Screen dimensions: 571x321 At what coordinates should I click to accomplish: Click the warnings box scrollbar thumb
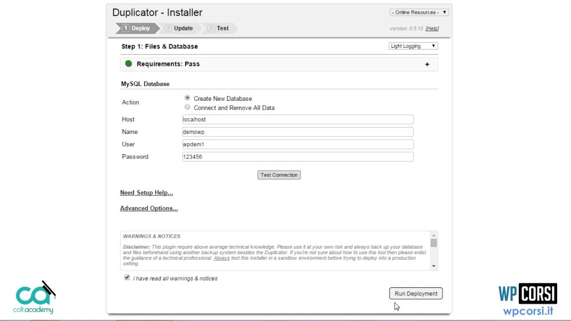click(x=434, y=243)
